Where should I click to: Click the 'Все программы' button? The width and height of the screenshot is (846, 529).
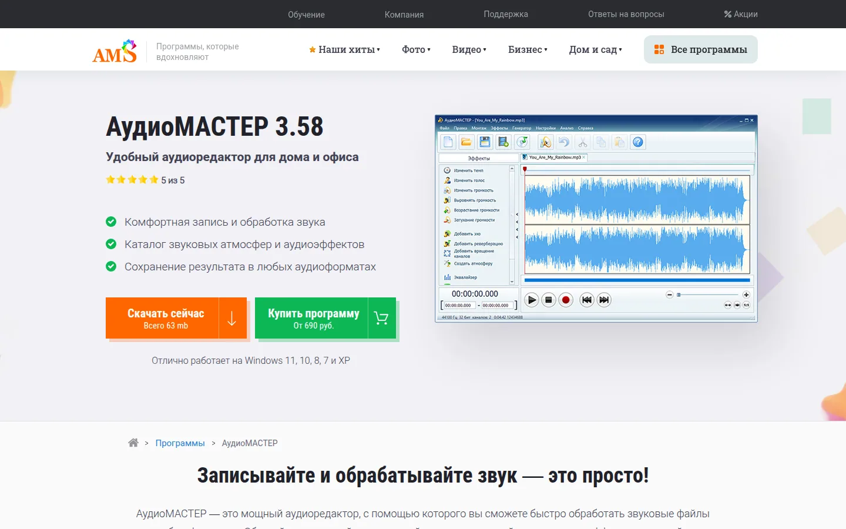click(x=701, y=49)
